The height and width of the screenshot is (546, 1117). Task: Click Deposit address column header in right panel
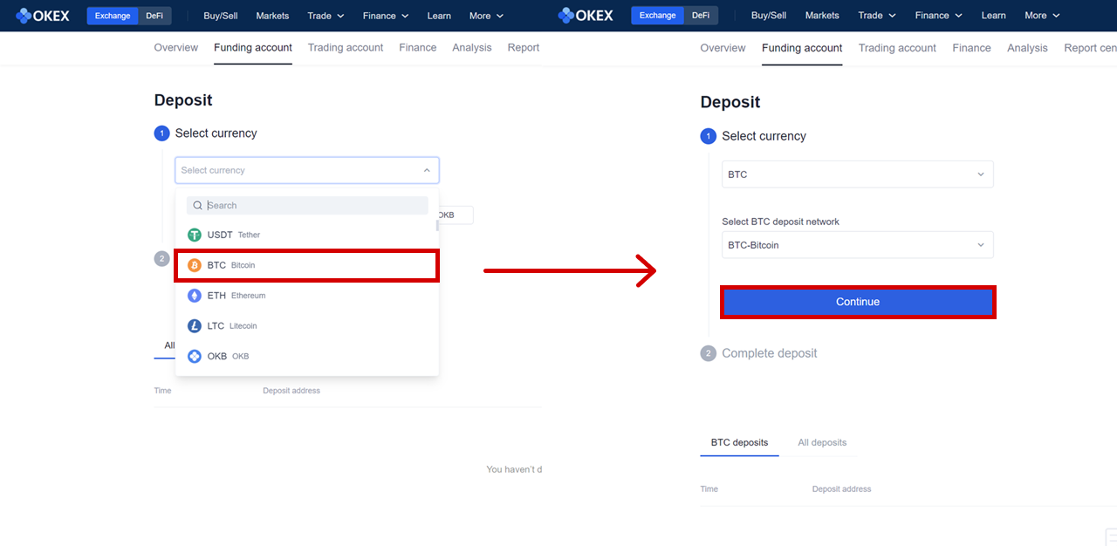841,489
